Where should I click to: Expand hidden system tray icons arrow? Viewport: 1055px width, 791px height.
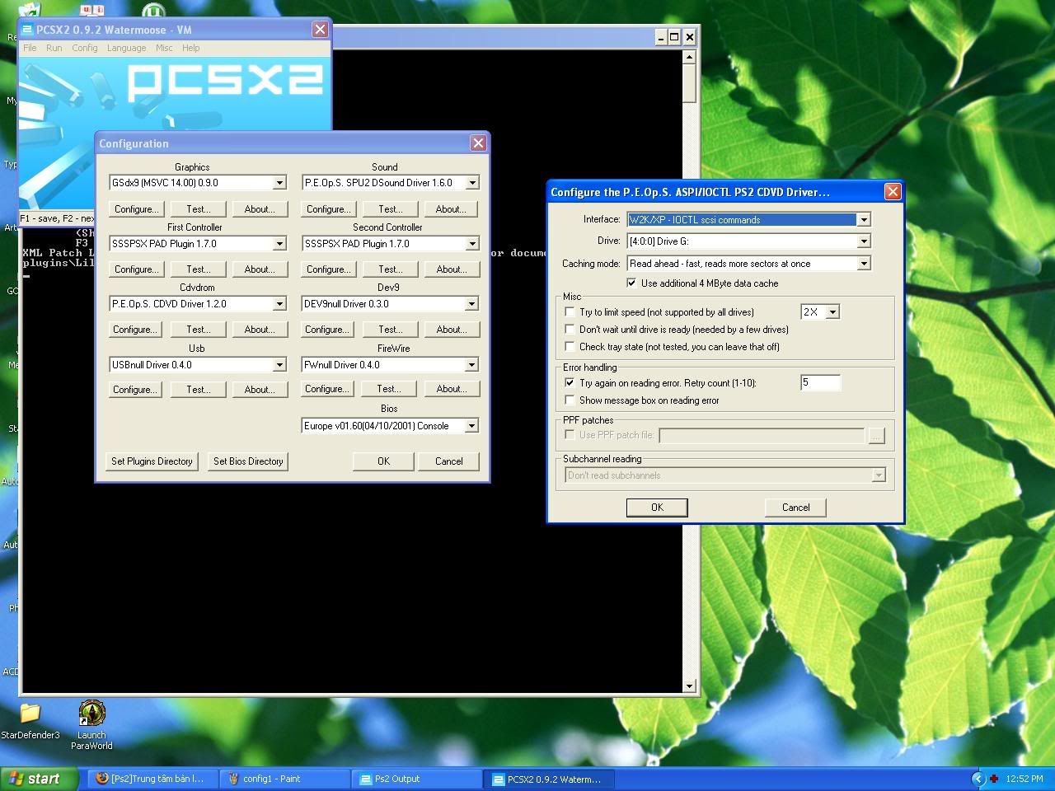[x=978, y=779]
